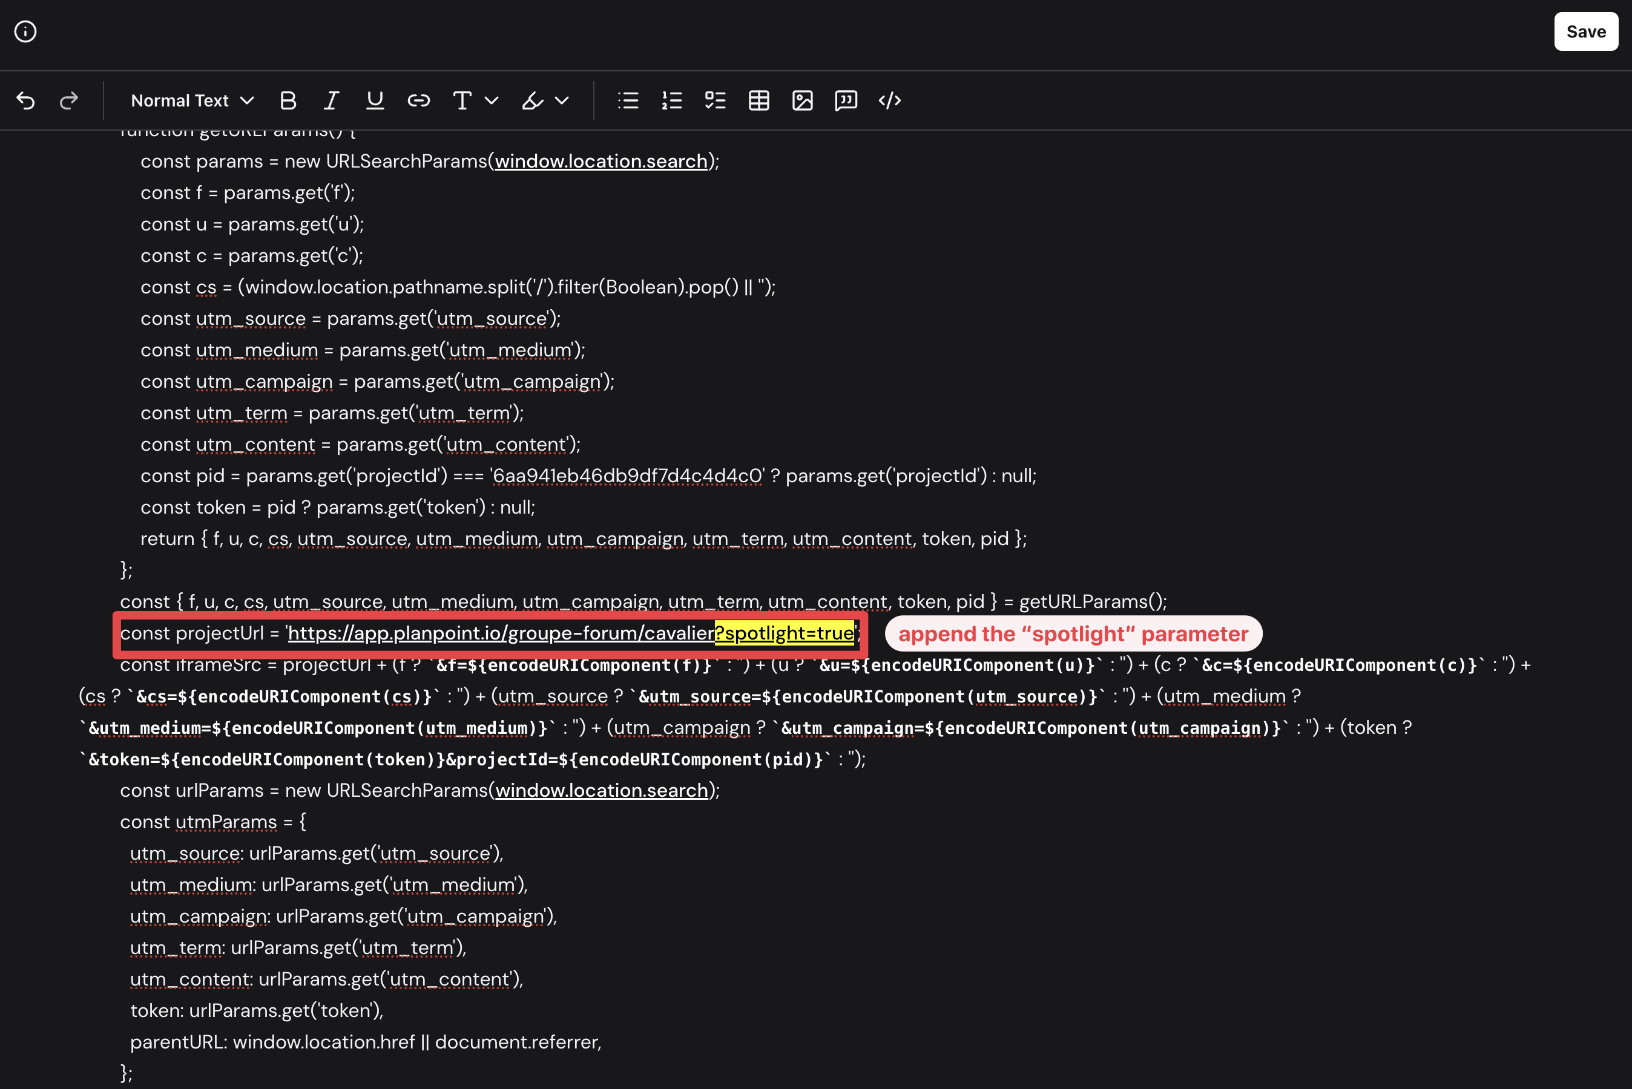Select the text style T icon
Viewport: 1632px width, 1089px height.
pos(462,100)
